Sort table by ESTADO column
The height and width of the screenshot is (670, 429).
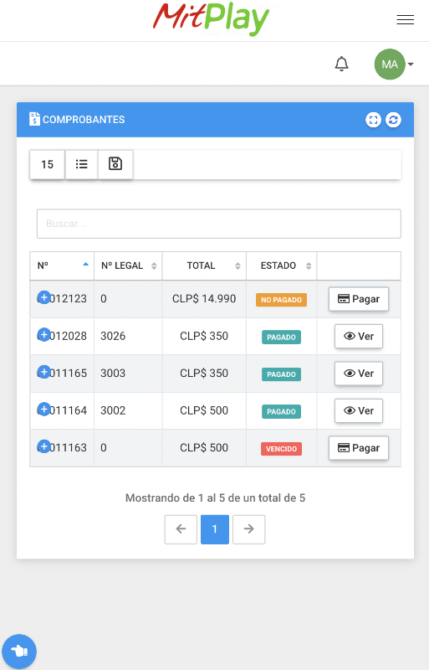281,265
